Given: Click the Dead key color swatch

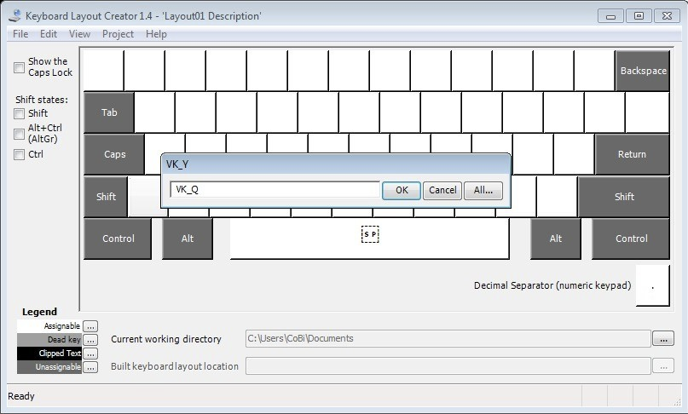Looking at the screenshot, I should (49, 340).
